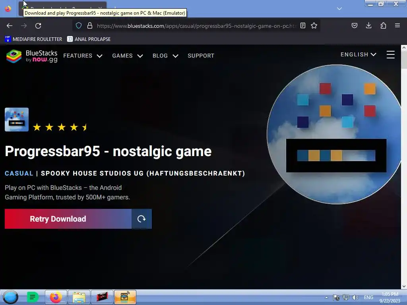Click the Firefox icon left of tabs

click(8, 9)
